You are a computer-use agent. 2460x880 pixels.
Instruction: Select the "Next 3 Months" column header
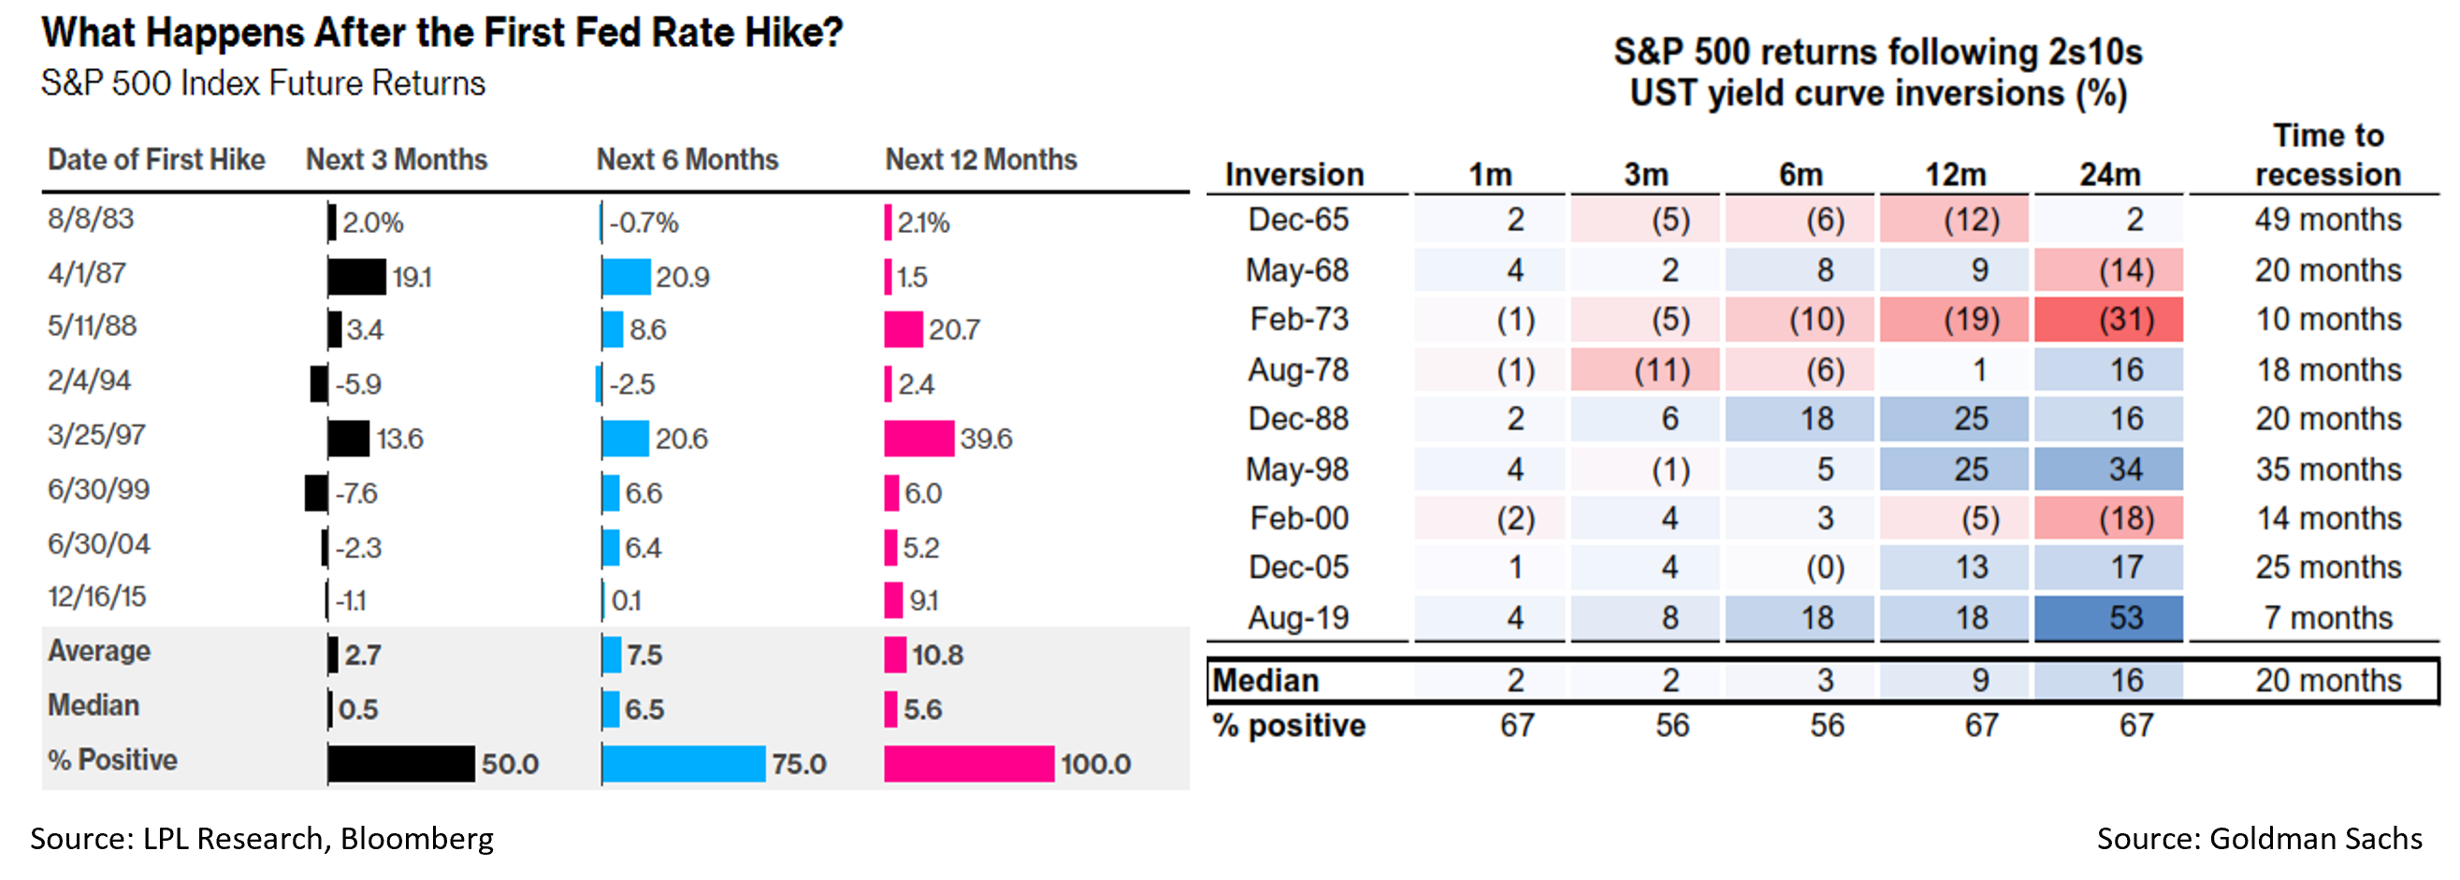tap(397, 159)
